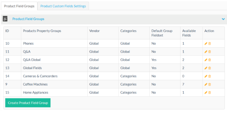Screen dimensions: 227x113
Task: Click the Default Group Fieldset column header
Action: pos(162,33)
